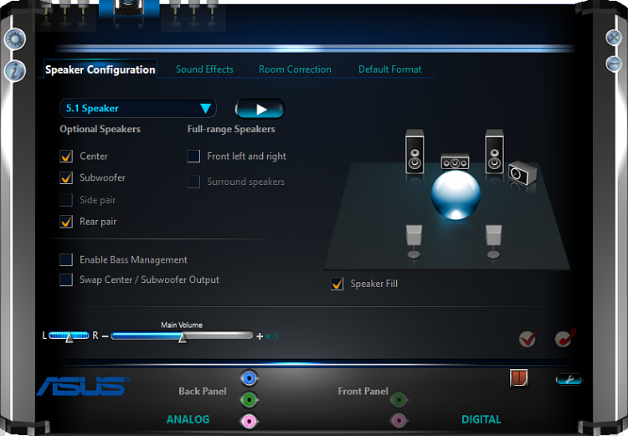Click the rear left speaker in diagram
The image size is (628, 436).
tap(414, 241)
